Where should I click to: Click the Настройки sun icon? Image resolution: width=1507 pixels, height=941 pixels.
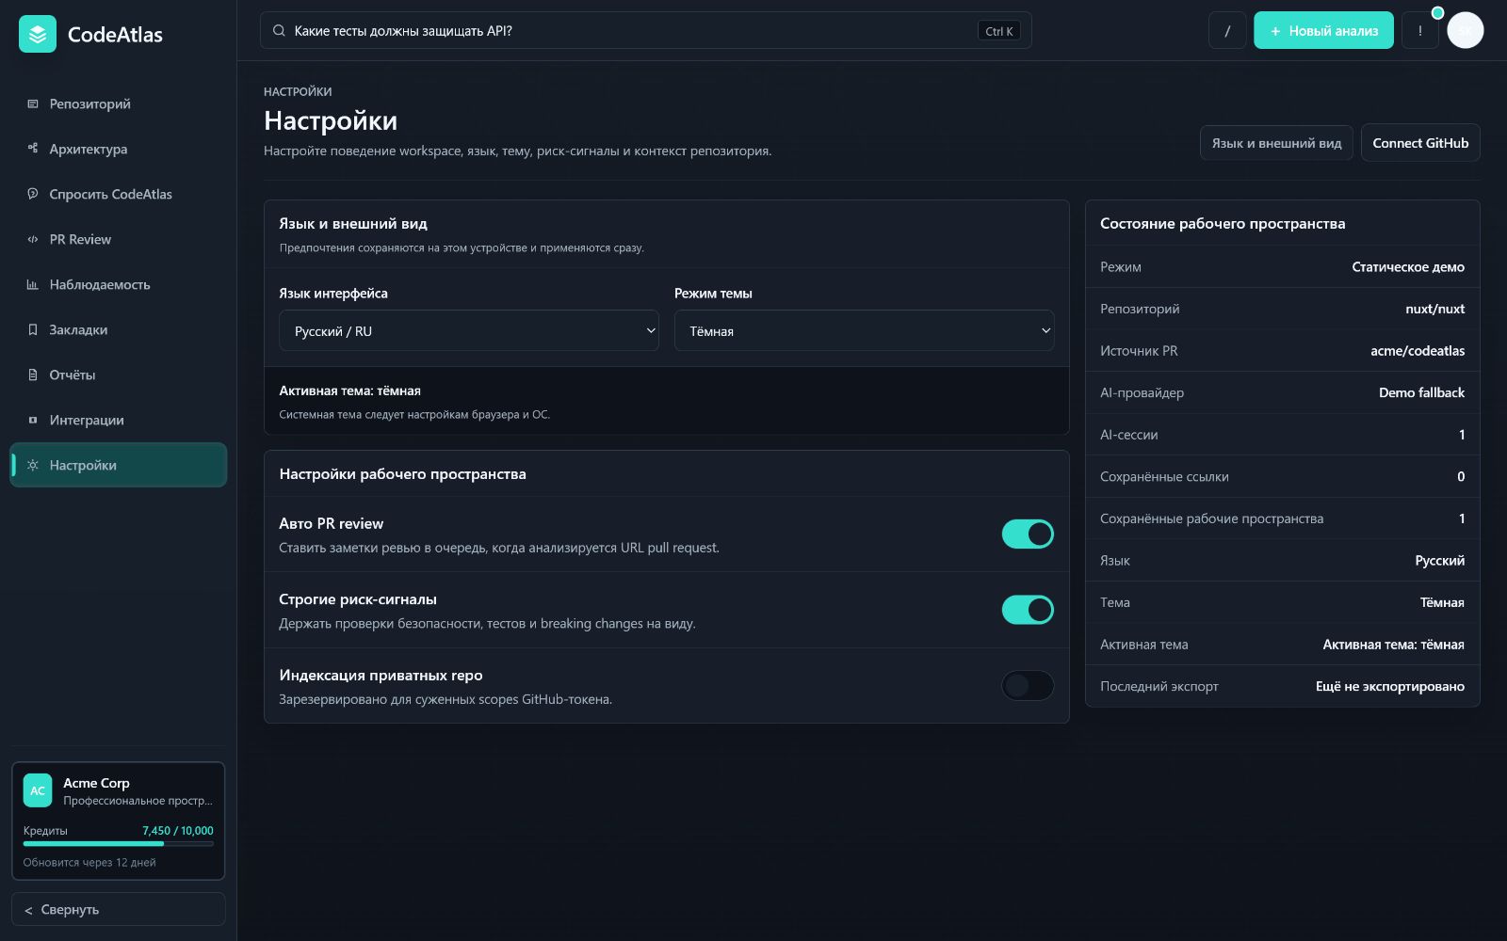click(x=33, y=465)
